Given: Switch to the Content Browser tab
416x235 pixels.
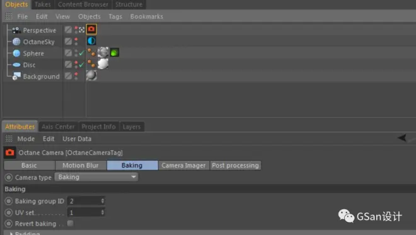Looking at the screenshot, I should [83, 4].
